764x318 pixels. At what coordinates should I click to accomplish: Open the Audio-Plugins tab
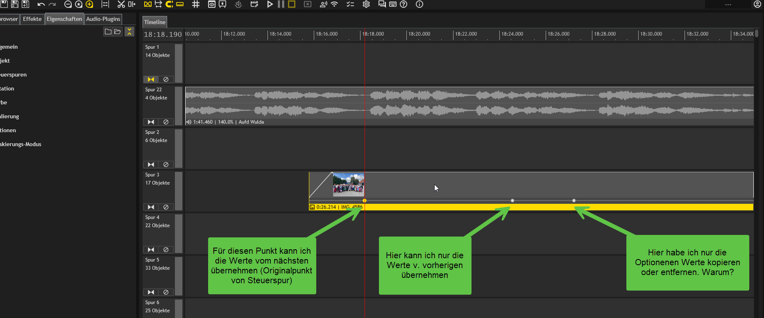[x=103, y=19]
